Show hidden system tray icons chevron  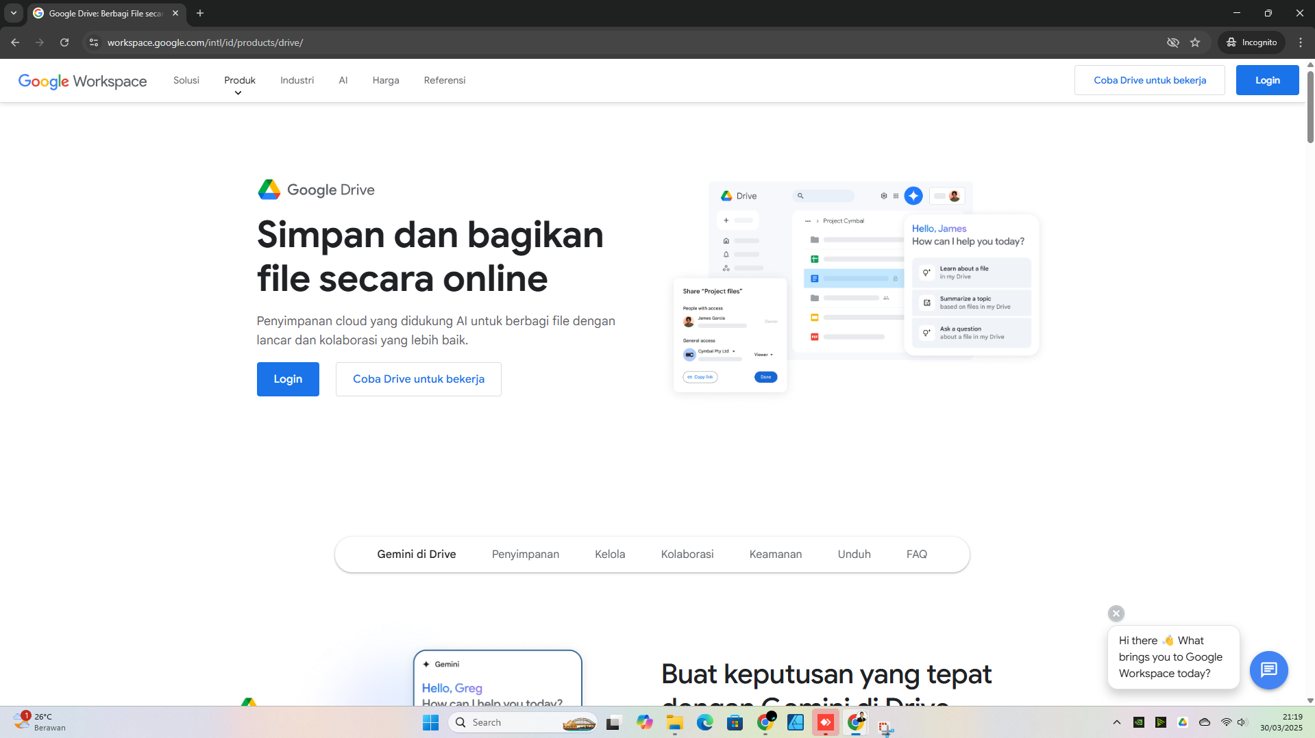coord(1117,722)
